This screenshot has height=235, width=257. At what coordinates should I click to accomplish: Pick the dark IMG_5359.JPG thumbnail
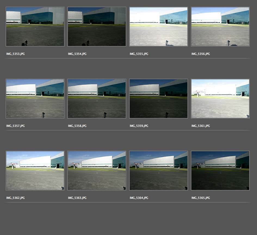[x=159, y=99]
